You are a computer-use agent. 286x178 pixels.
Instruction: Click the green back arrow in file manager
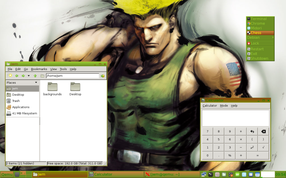[x=17, y=76]
